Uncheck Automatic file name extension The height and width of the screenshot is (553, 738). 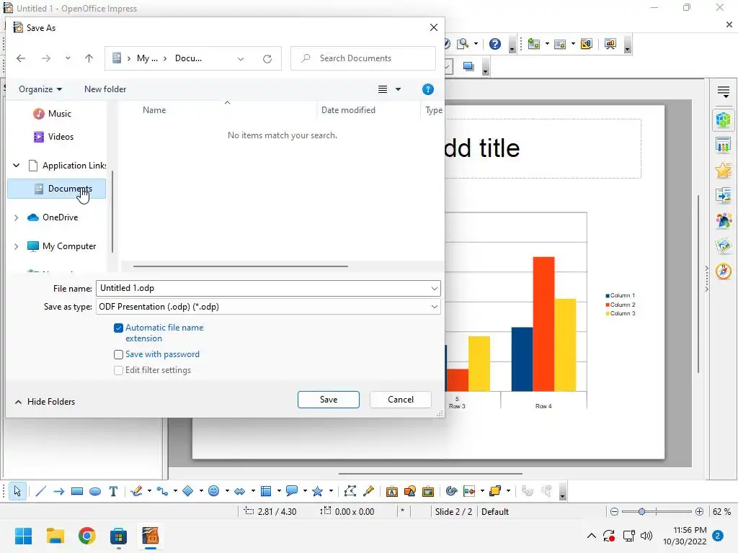click(119, 328)
